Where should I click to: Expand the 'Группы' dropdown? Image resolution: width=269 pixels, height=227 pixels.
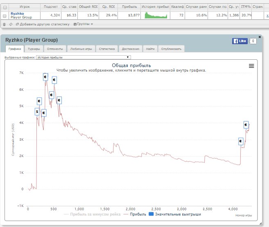coord(83,24)
